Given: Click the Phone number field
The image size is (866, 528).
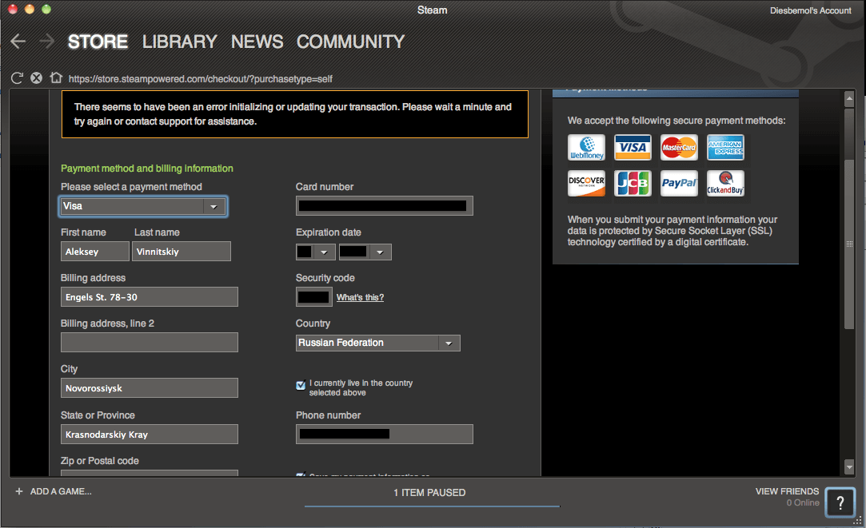Looking at the screenshot, I should tap(385, 435).
